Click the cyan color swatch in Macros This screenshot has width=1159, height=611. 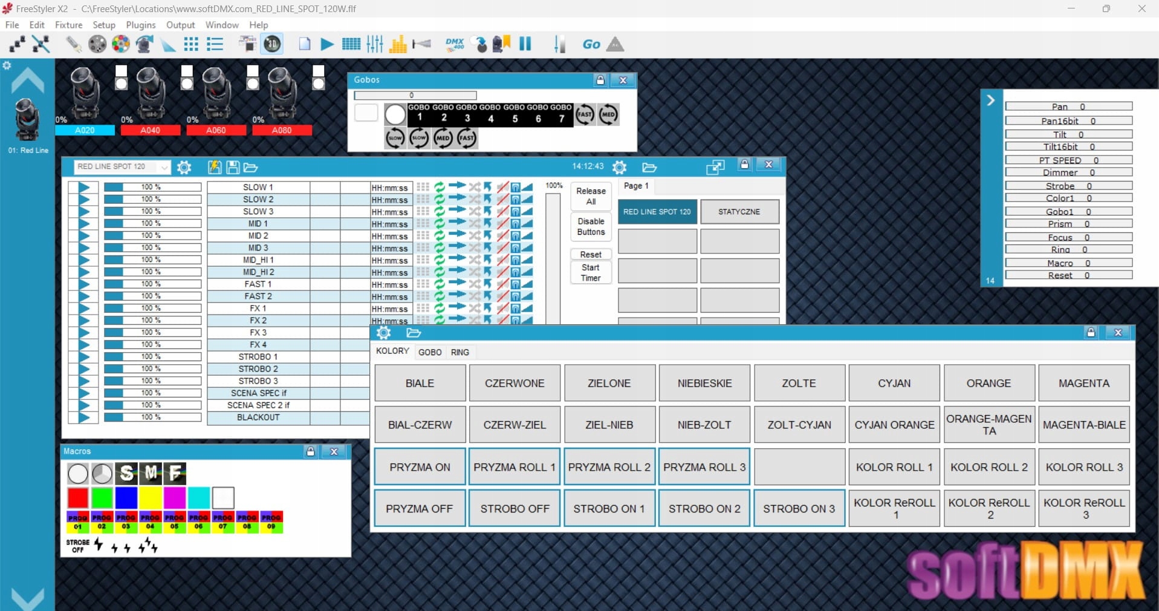point(198,498)
